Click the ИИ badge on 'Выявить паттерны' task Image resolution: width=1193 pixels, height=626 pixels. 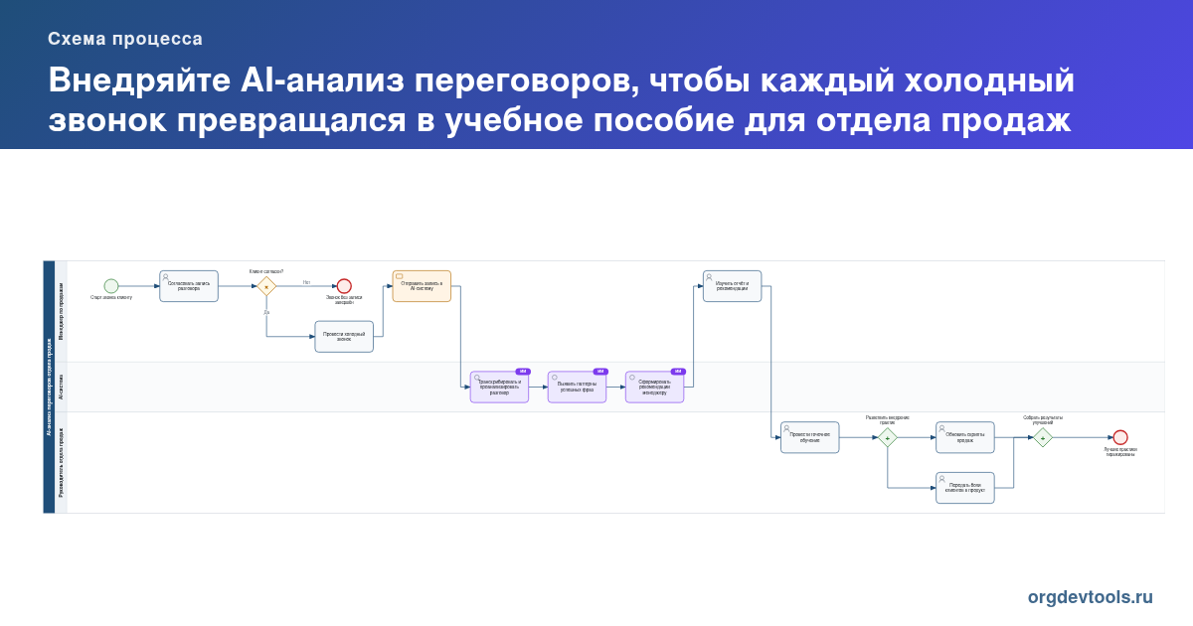tap(600, 372)
